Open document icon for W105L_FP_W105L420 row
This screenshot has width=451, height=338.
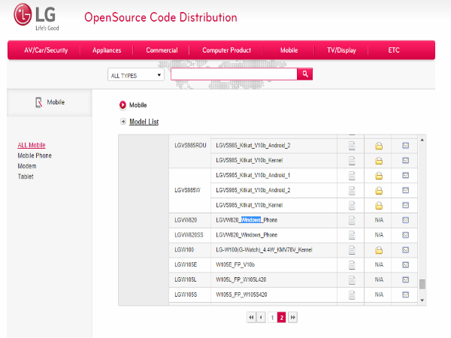coord(351,278)
